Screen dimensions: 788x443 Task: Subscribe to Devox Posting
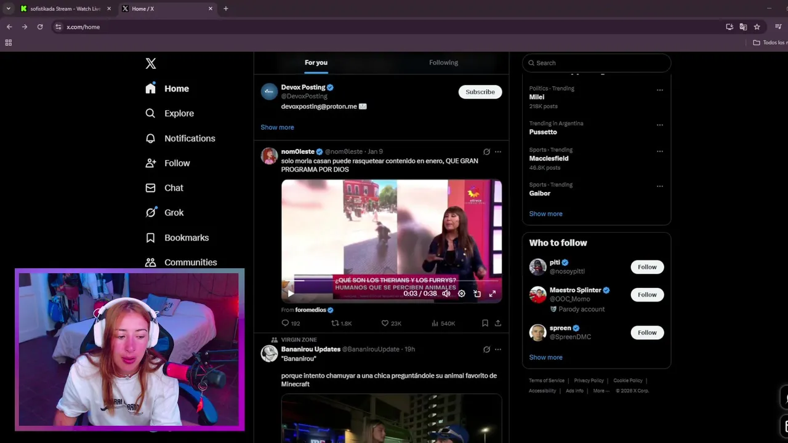click(480, 92)
